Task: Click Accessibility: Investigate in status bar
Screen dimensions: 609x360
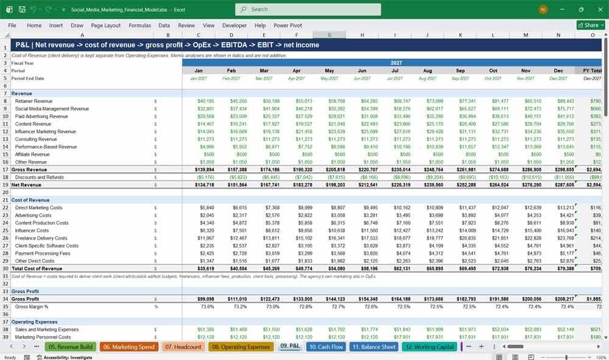Action: (65, 358)
